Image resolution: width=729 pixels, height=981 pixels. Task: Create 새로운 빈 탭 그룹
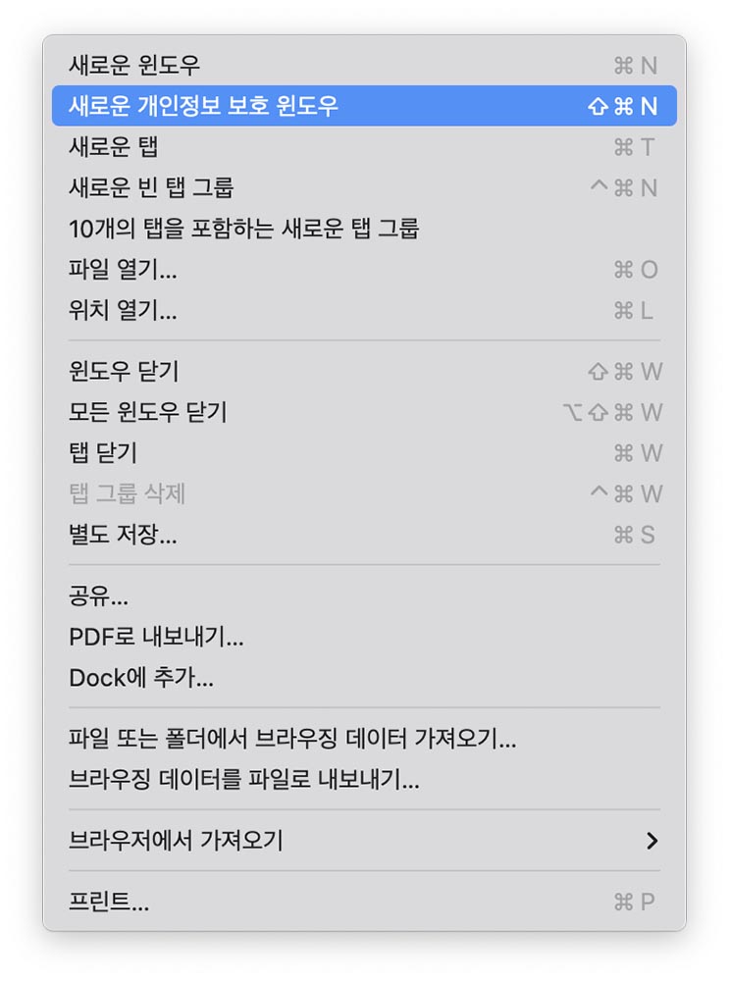click(x=364, y=187)
